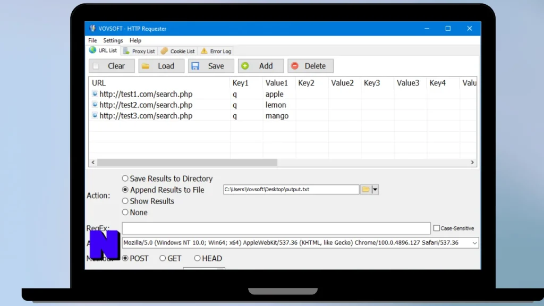Viewport: 544px width, 306px height.
Task: Click the scroll left arrow of URL table
Action: pyautogui.click(x=93, y=163)
